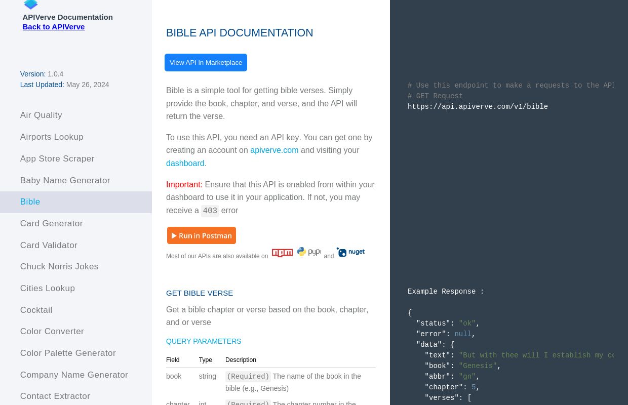Open Air Quality in sidebar
628x405 pixels.
tap(76, 115)
